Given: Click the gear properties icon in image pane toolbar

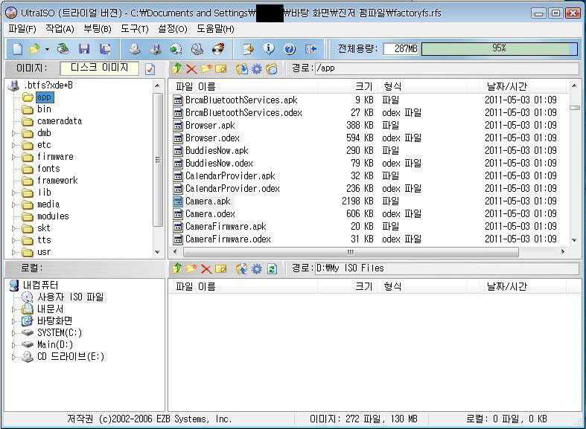Looking at the screenshot, I should (x=256, y=68).
